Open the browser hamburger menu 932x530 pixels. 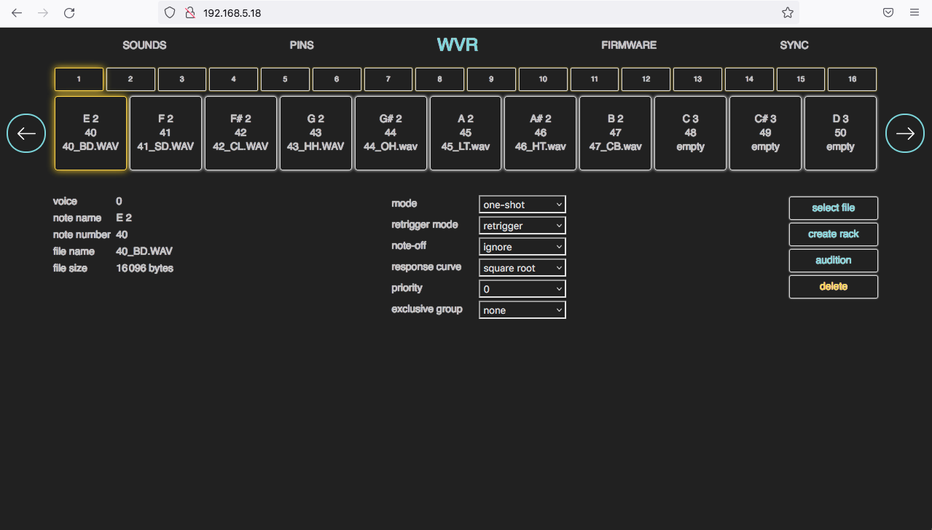pyautogui.click(x=915, y=13)
